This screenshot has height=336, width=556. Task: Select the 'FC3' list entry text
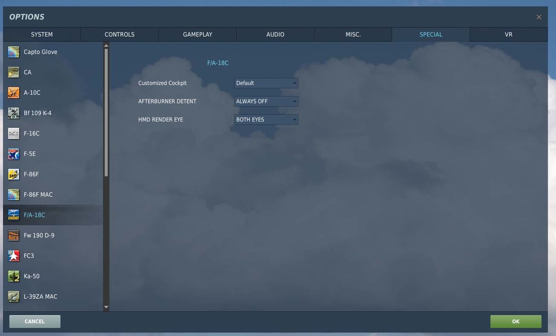coord(29,255)
